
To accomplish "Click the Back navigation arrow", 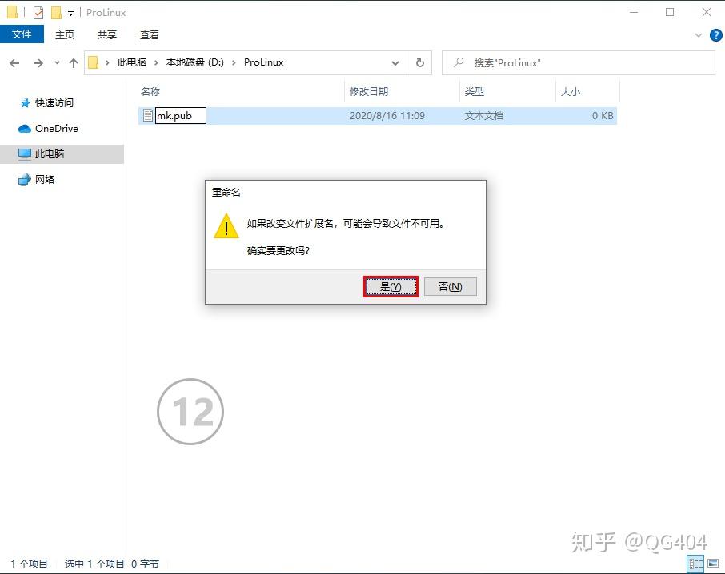I will [14, 62].
